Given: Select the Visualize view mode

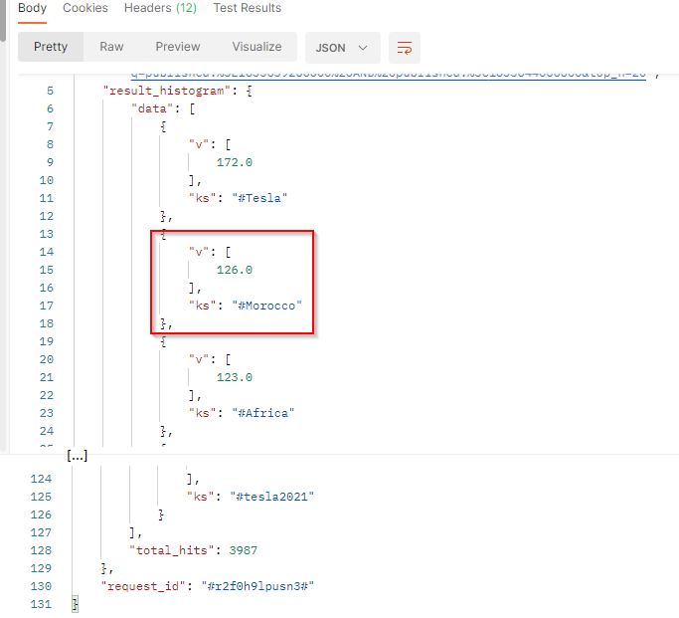Looking at the screenshot, I should (x=256, y=47).
